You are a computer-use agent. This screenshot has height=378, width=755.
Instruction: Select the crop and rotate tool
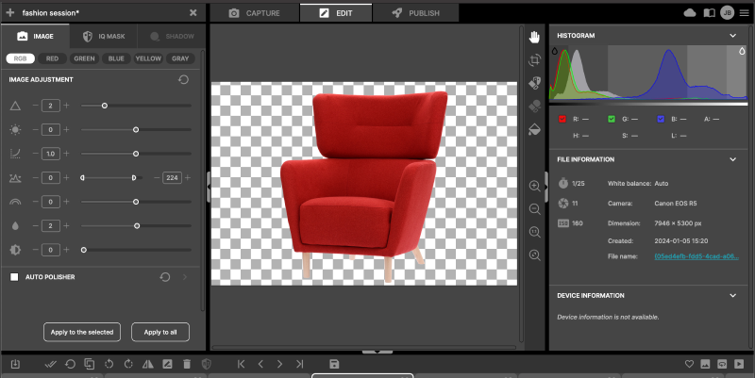coord(534,60)
